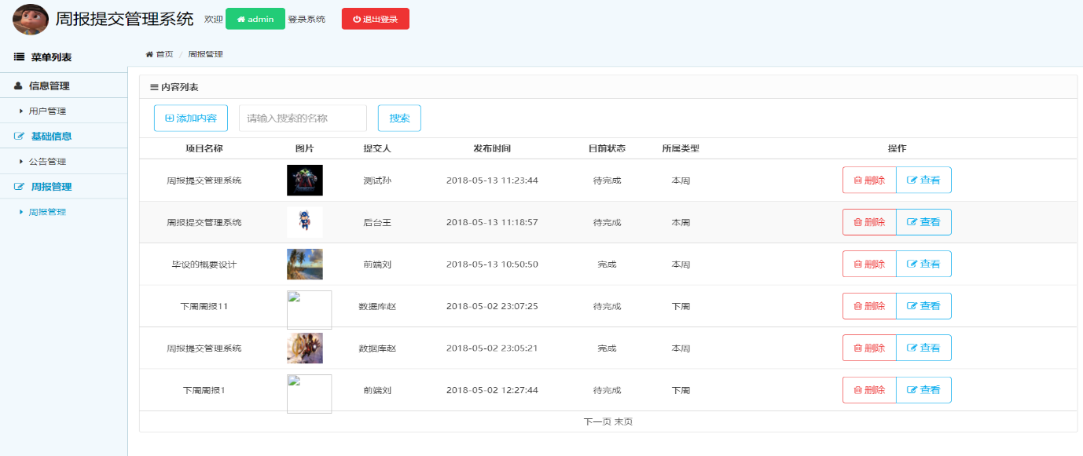Click trash icon in 测试孙 row delete button
This screenshot has height=456, width=1083.
[x=857, y=180]
